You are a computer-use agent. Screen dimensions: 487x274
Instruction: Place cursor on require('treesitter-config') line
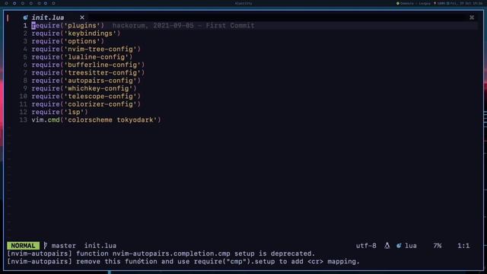pyautogui.click(x=88, y=73)
